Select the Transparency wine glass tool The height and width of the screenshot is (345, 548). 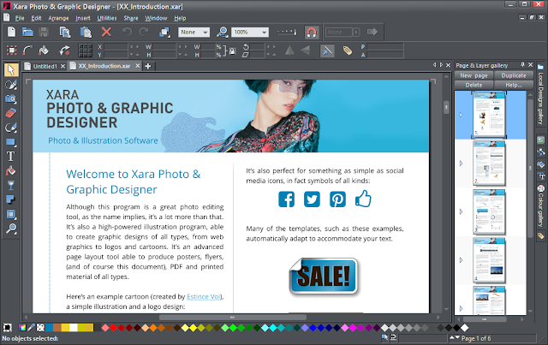tap(11, 185)
